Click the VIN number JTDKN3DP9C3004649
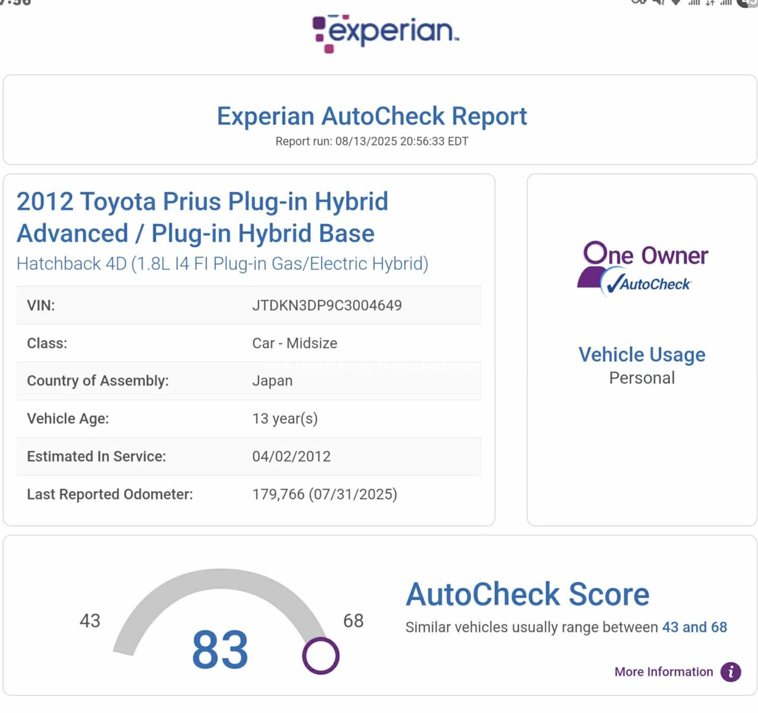The width and height of the screenshot is (758, 713). click(x=327, y=305)
